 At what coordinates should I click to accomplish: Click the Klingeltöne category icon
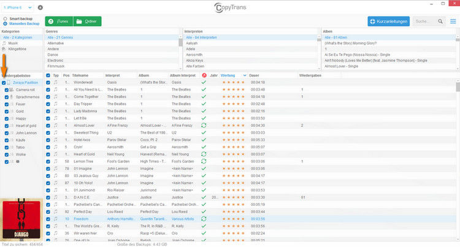click(4, 49)
